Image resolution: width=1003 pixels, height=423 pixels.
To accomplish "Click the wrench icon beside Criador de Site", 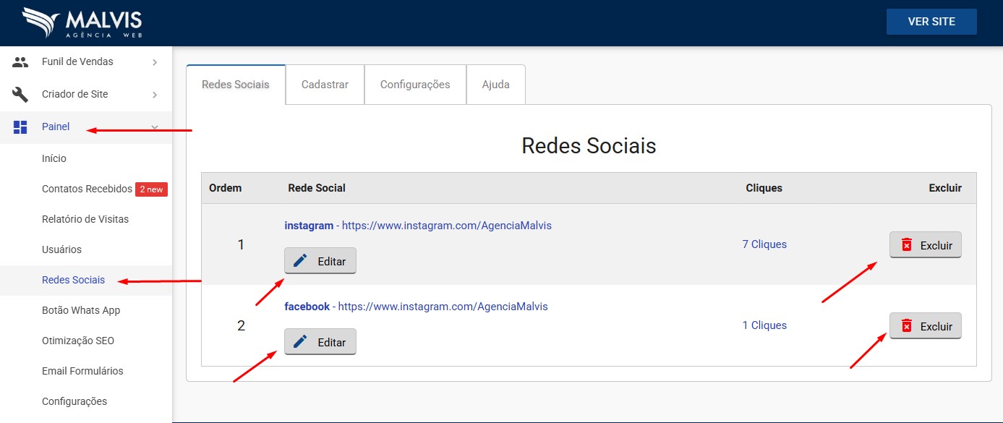I will pyautogui.click(x=20, y=95).
